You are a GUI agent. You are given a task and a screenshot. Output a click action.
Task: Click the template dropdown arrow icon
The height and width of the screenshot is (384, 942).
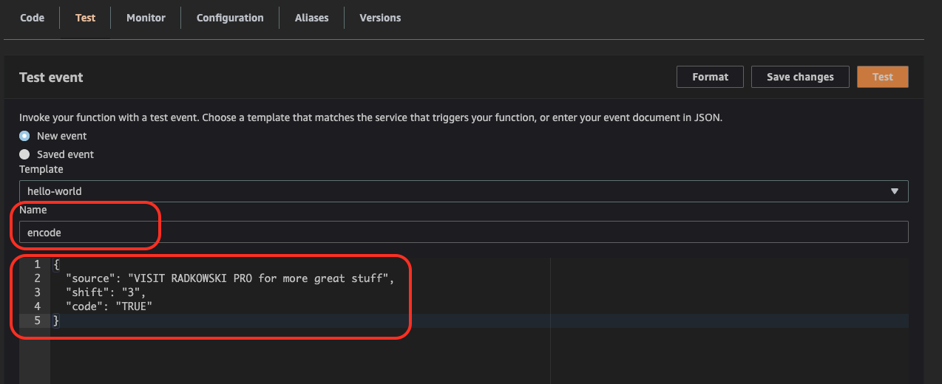(895, 191)
